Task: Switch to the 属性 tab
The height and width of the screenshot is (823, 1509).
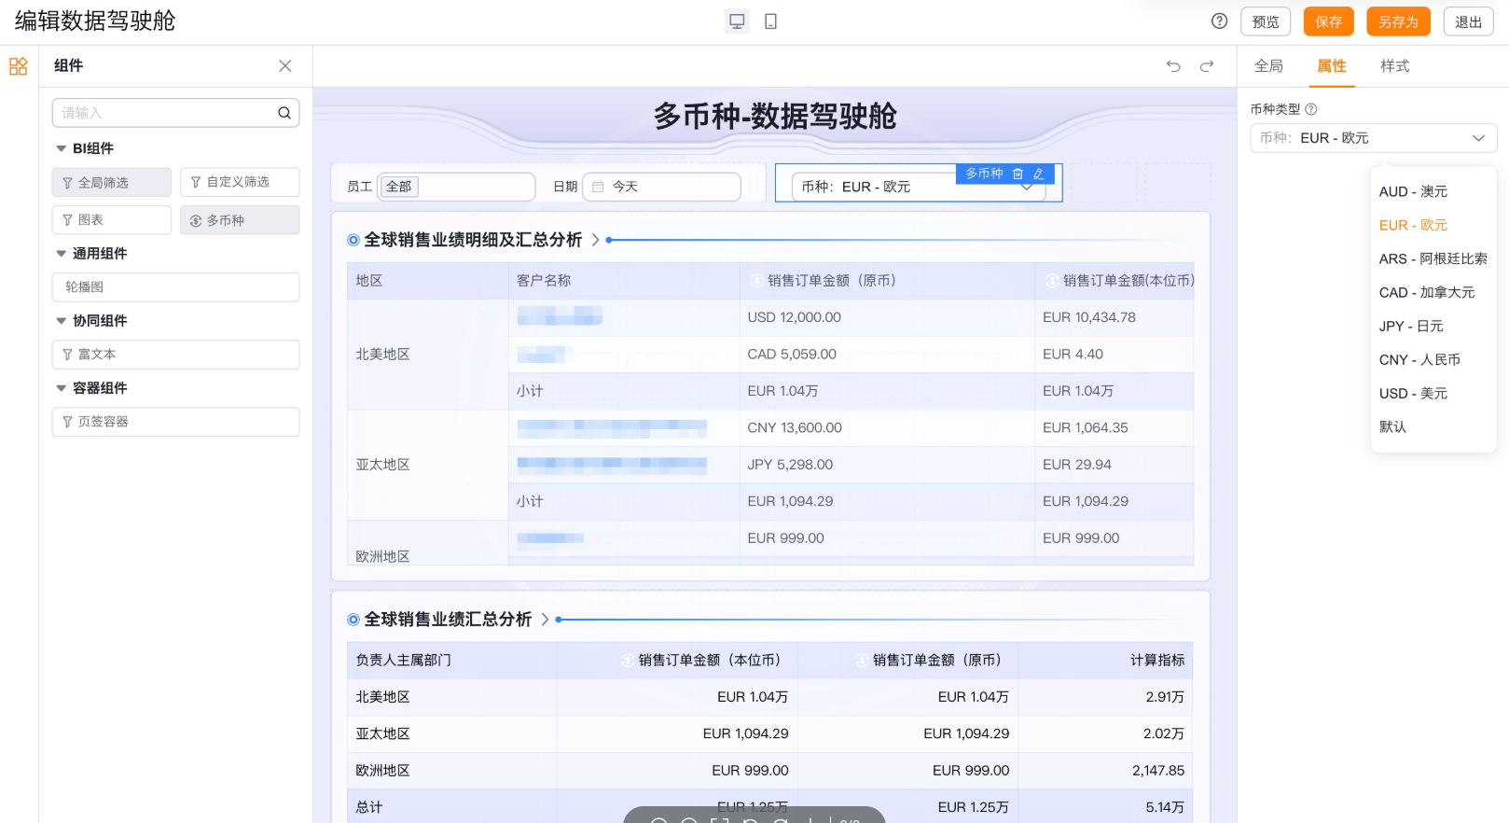Action: (x=1332, y=66)
